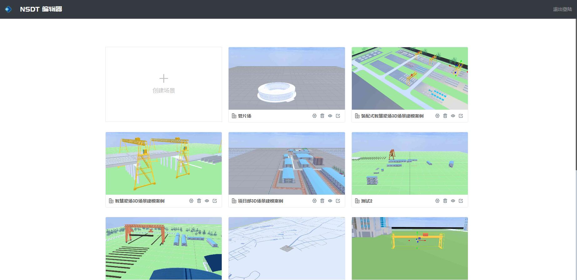Open settings for the 管片场 scene
This screenshot has width=577, height=280.
coord(314,116)
